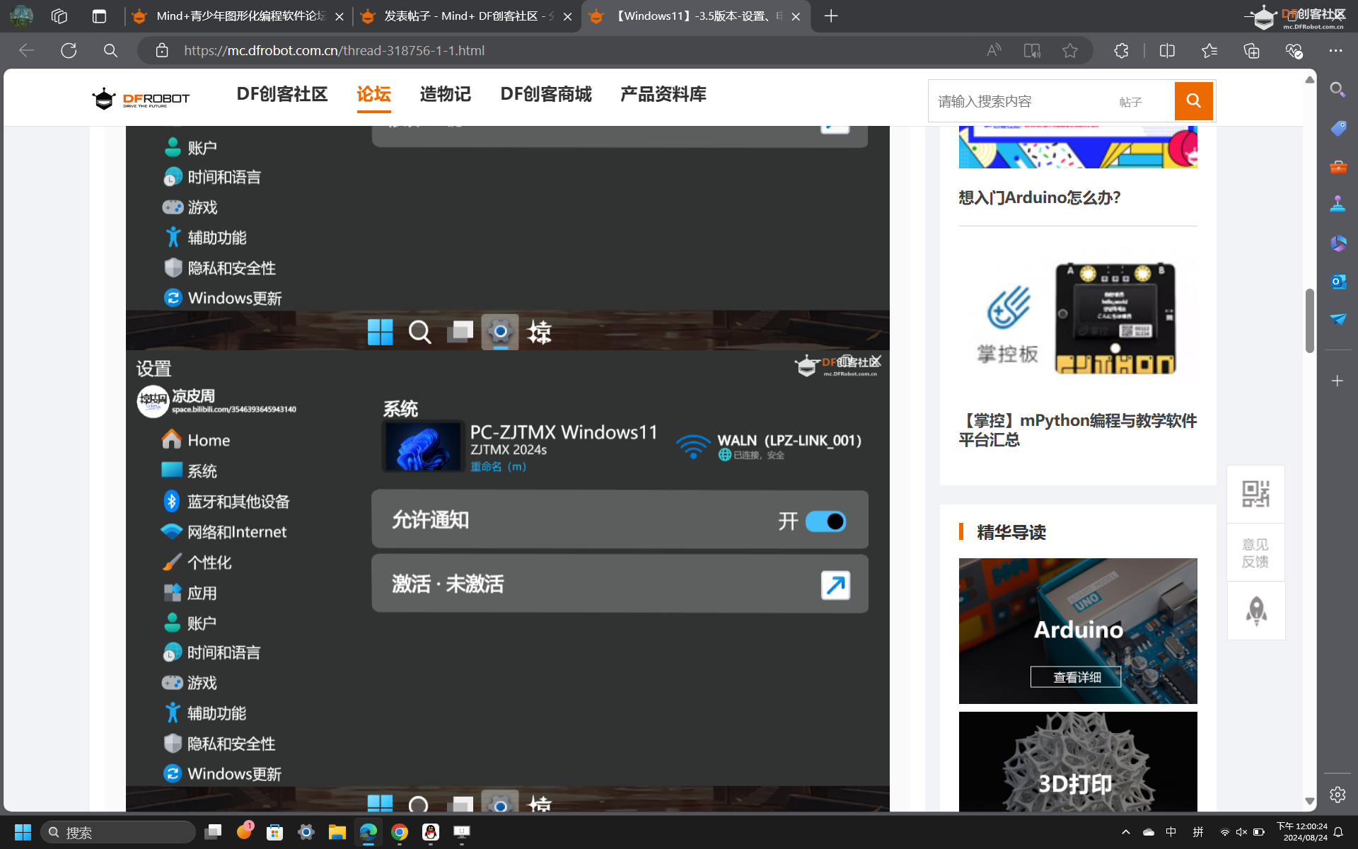The height and width of the screenshot is (849, 1358).
Task: Click rocket back-to-top icon
Action: 1256,611
